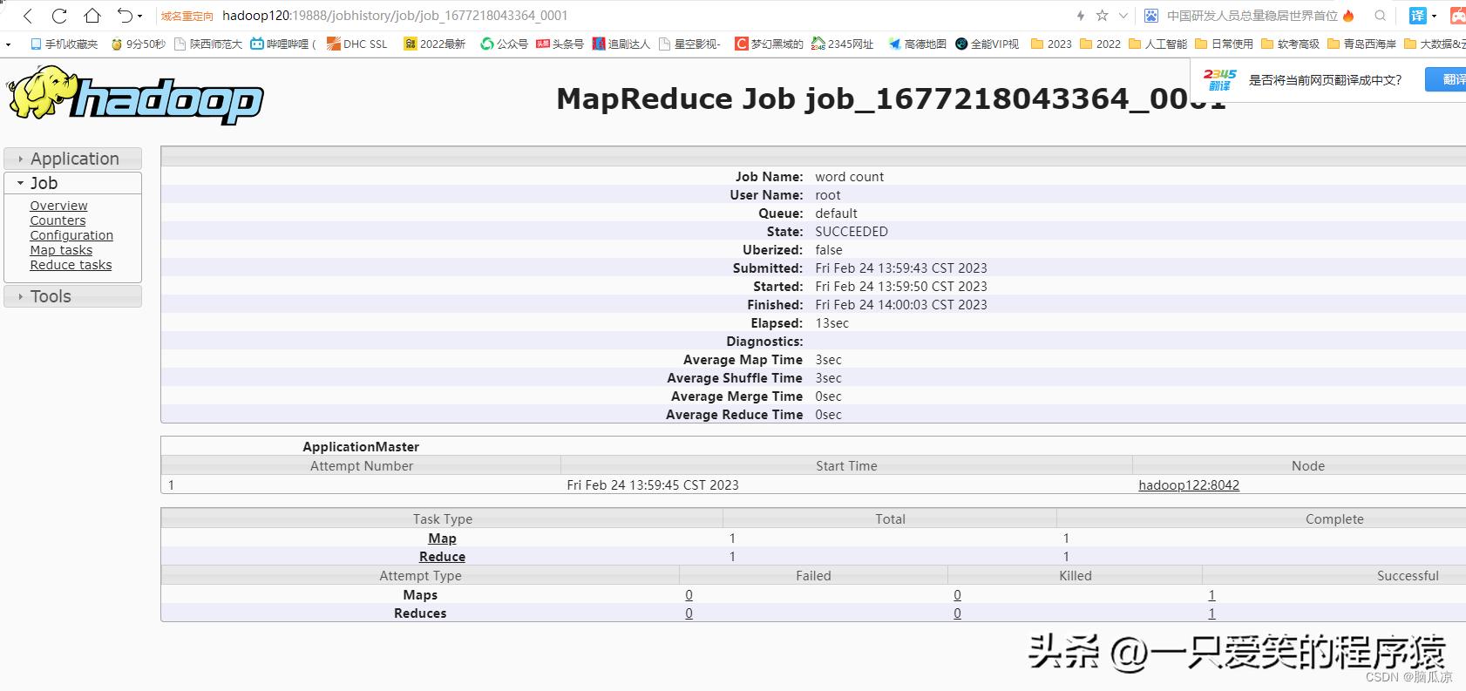Screen dimensions: 1466x691
Task: Open the DHC SSL bookmark
Action: [x=357, y=44]
